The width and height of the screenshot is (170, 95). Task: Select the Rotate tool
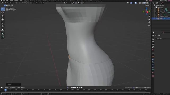coord(3,20)
